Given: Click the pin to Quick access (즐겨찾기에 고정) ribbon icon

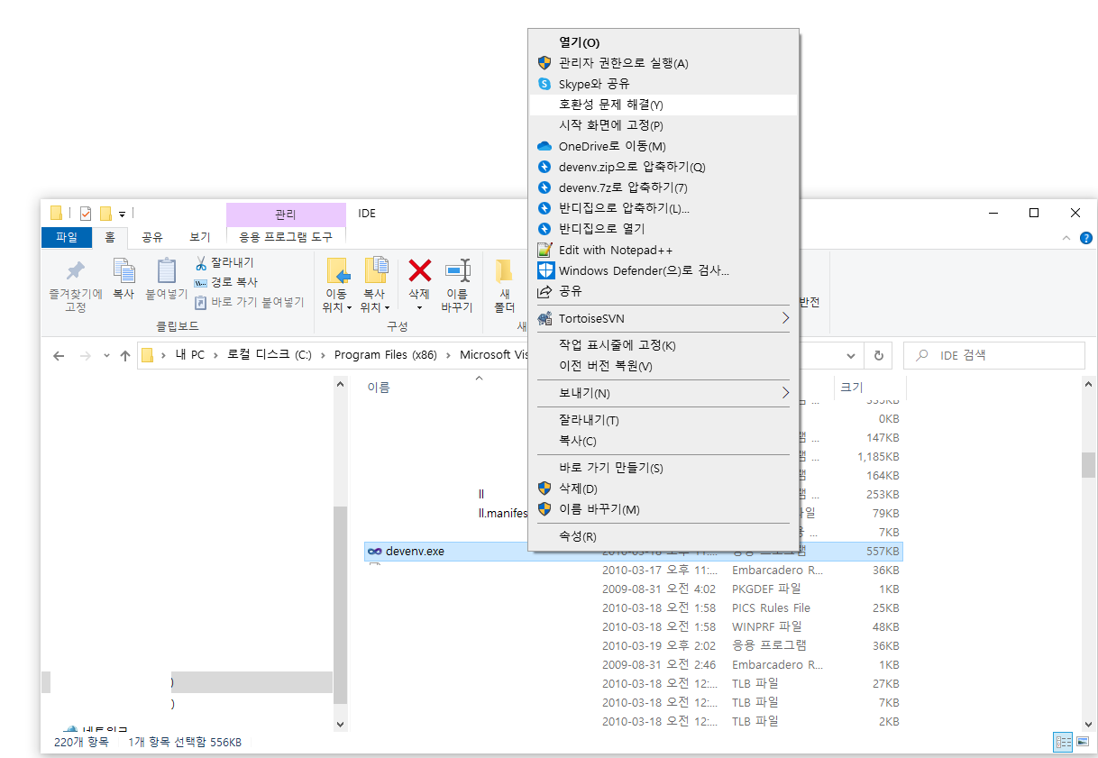Looking at the screenshot, I should 76,270.
